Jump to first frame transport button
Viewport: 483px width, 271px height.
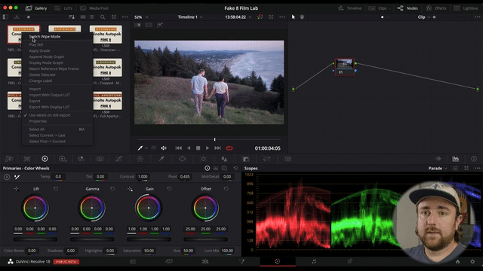[178, 148]
